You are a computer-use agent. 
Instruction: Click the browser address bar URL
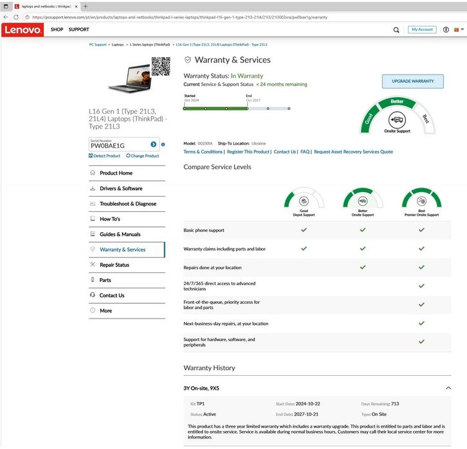(x=180, y=17)
